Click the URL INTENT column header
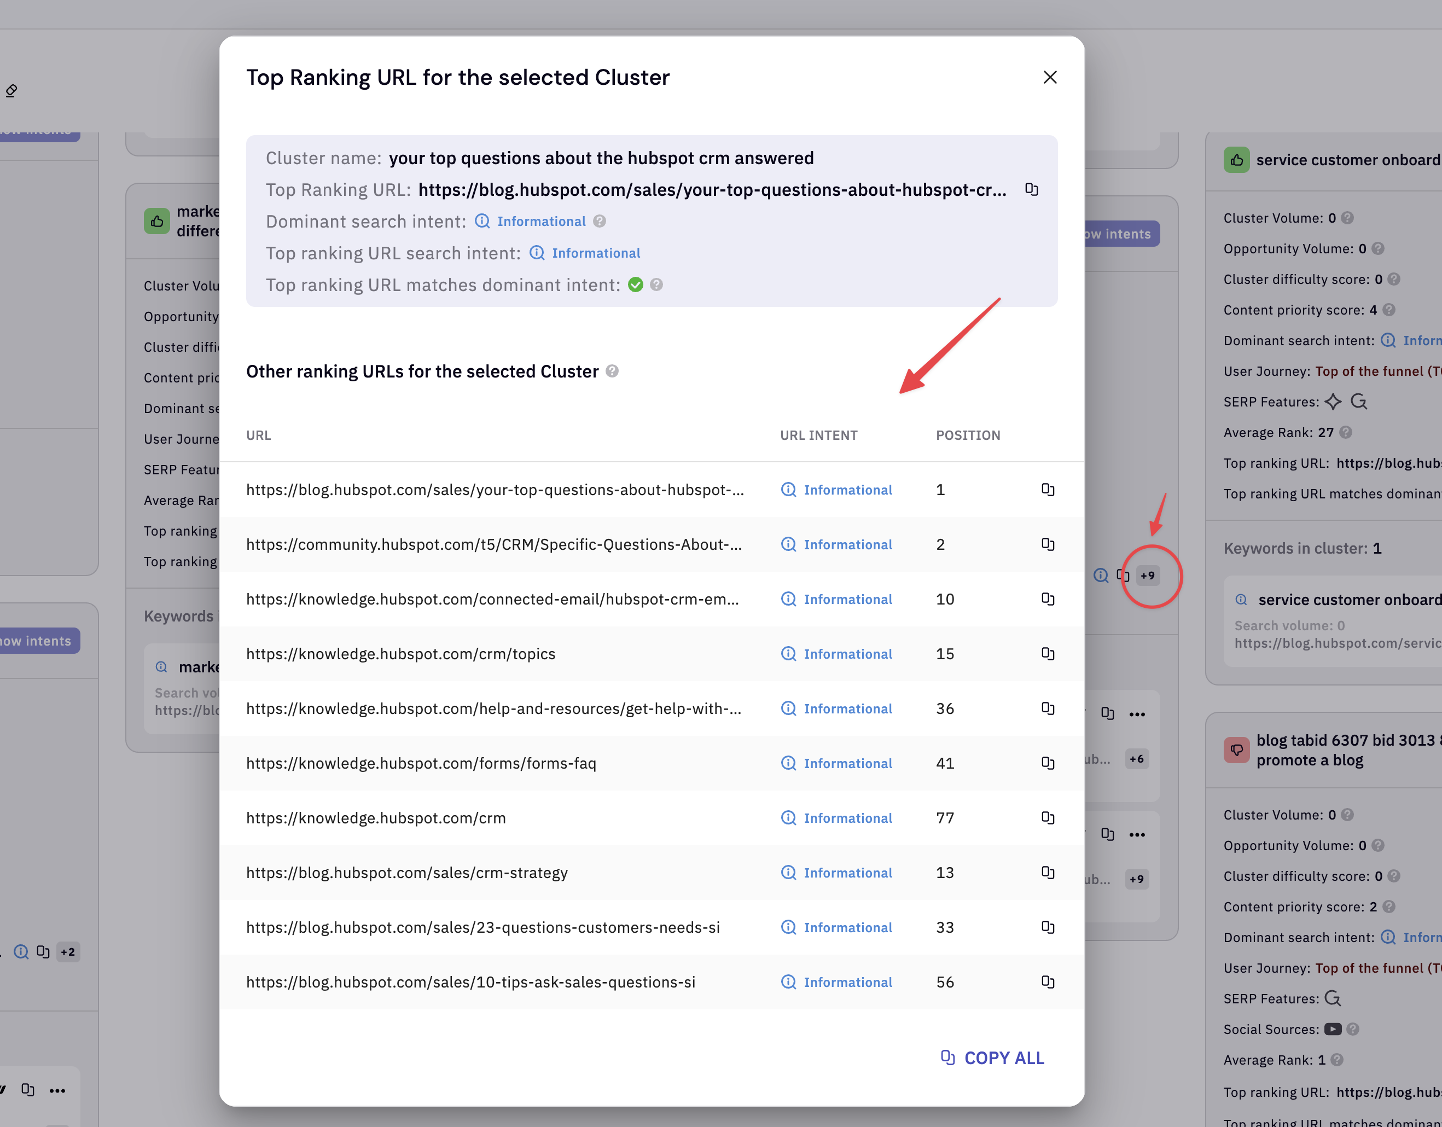 tap(819, 435)
